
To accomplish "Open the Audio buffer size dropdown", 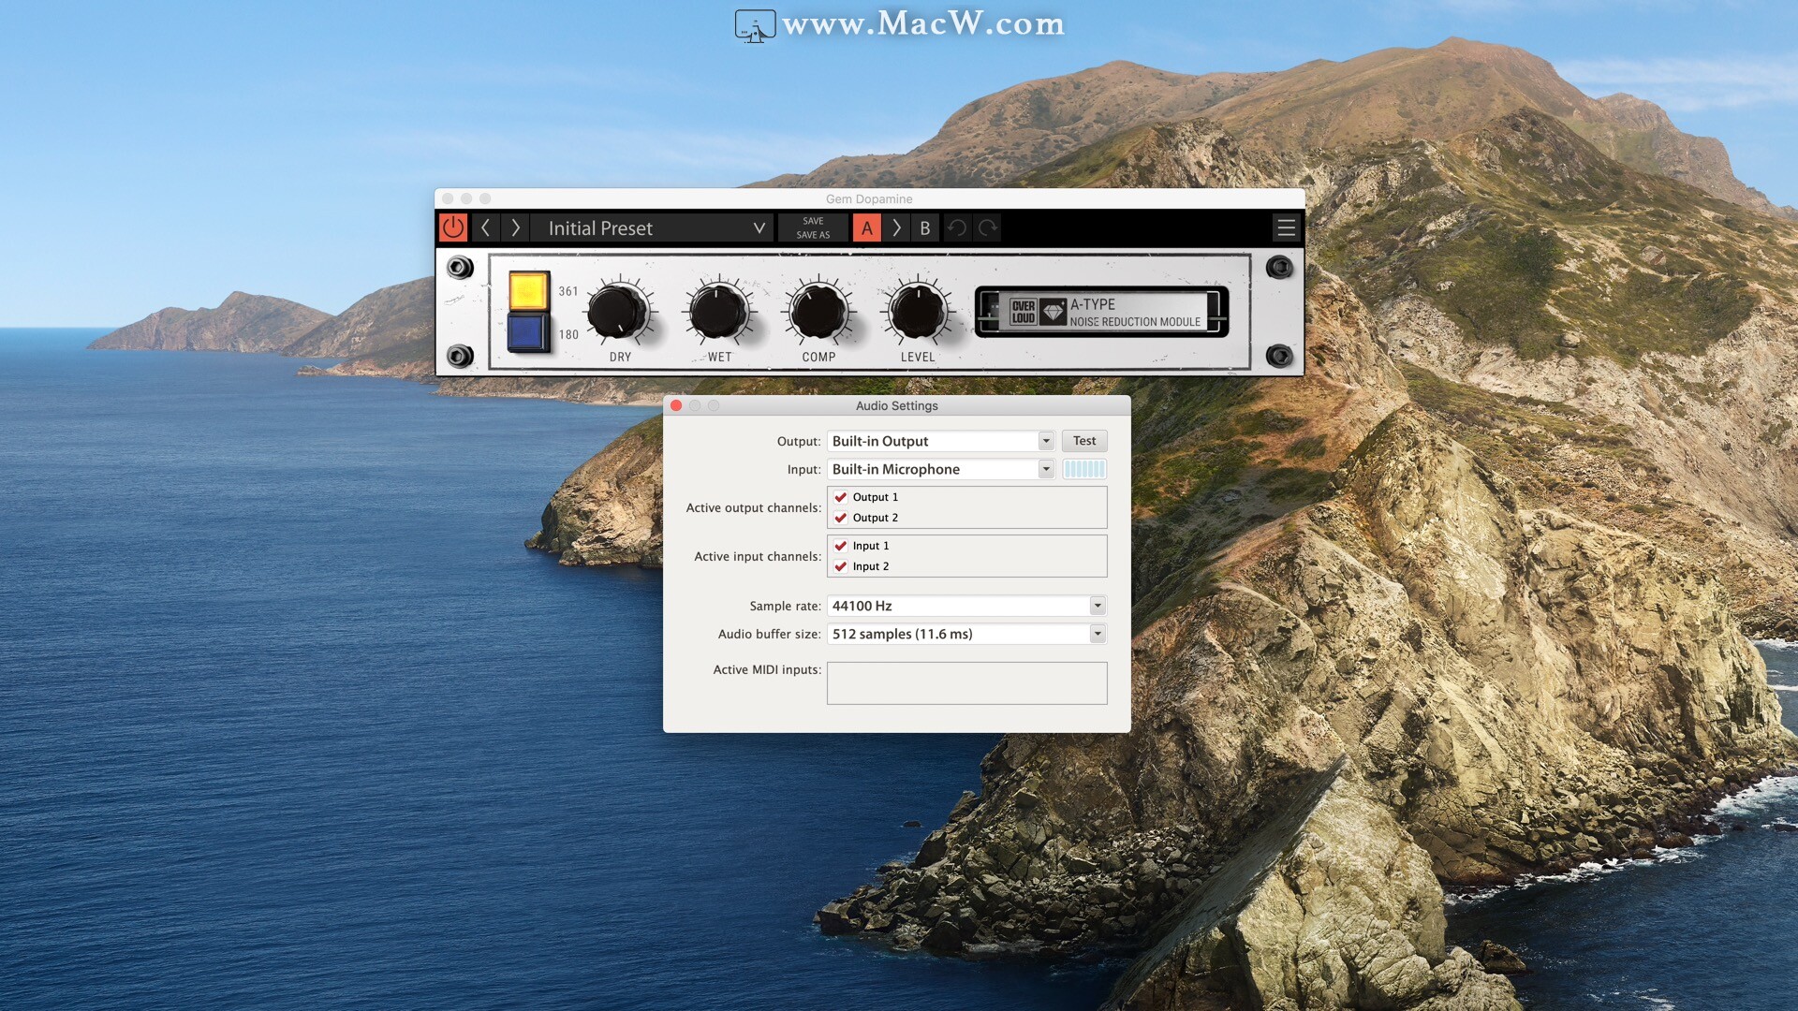I will coord(1097,634).
